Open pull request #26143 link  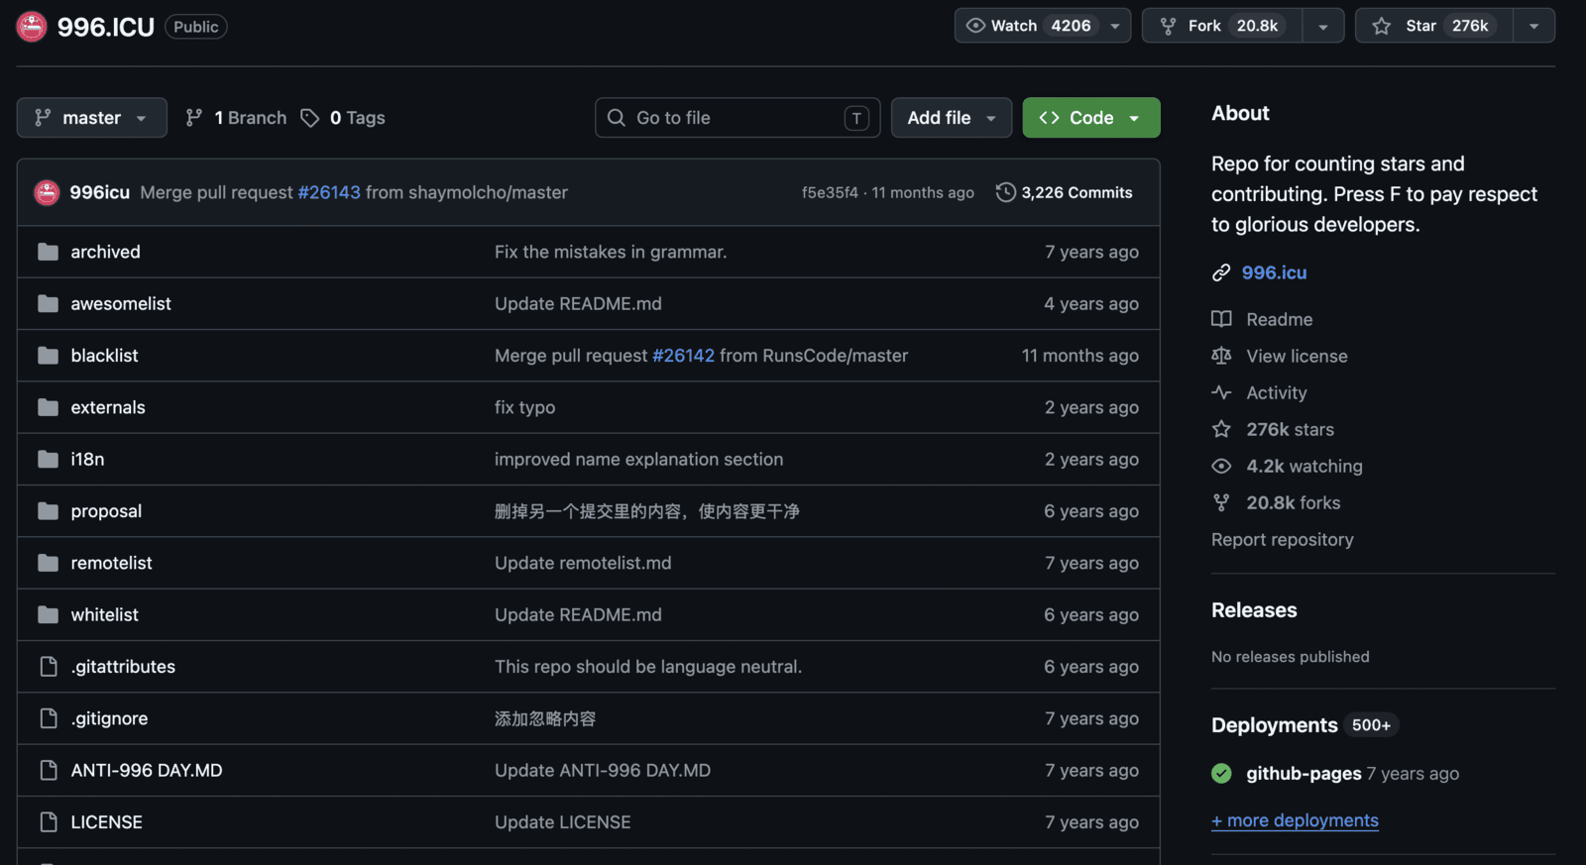pyautogui.click(x=329, y=192)
